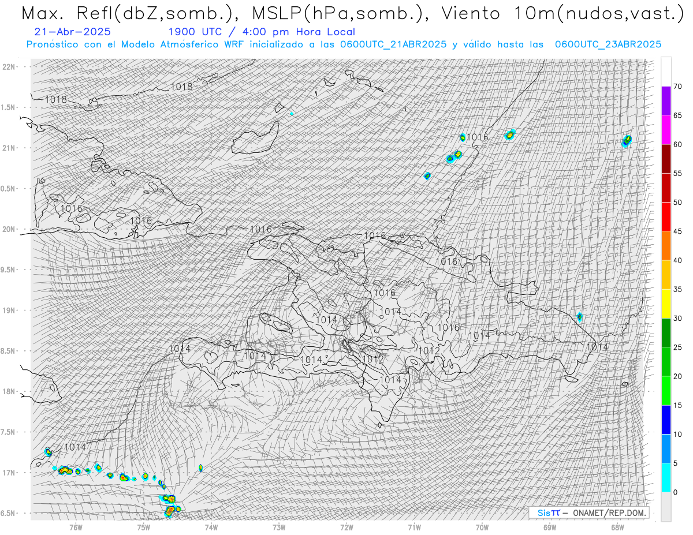693x535 pixels.
Task: Click the '1.5N' latitude label
Action: pyautogui.click(x=8, y=107)
